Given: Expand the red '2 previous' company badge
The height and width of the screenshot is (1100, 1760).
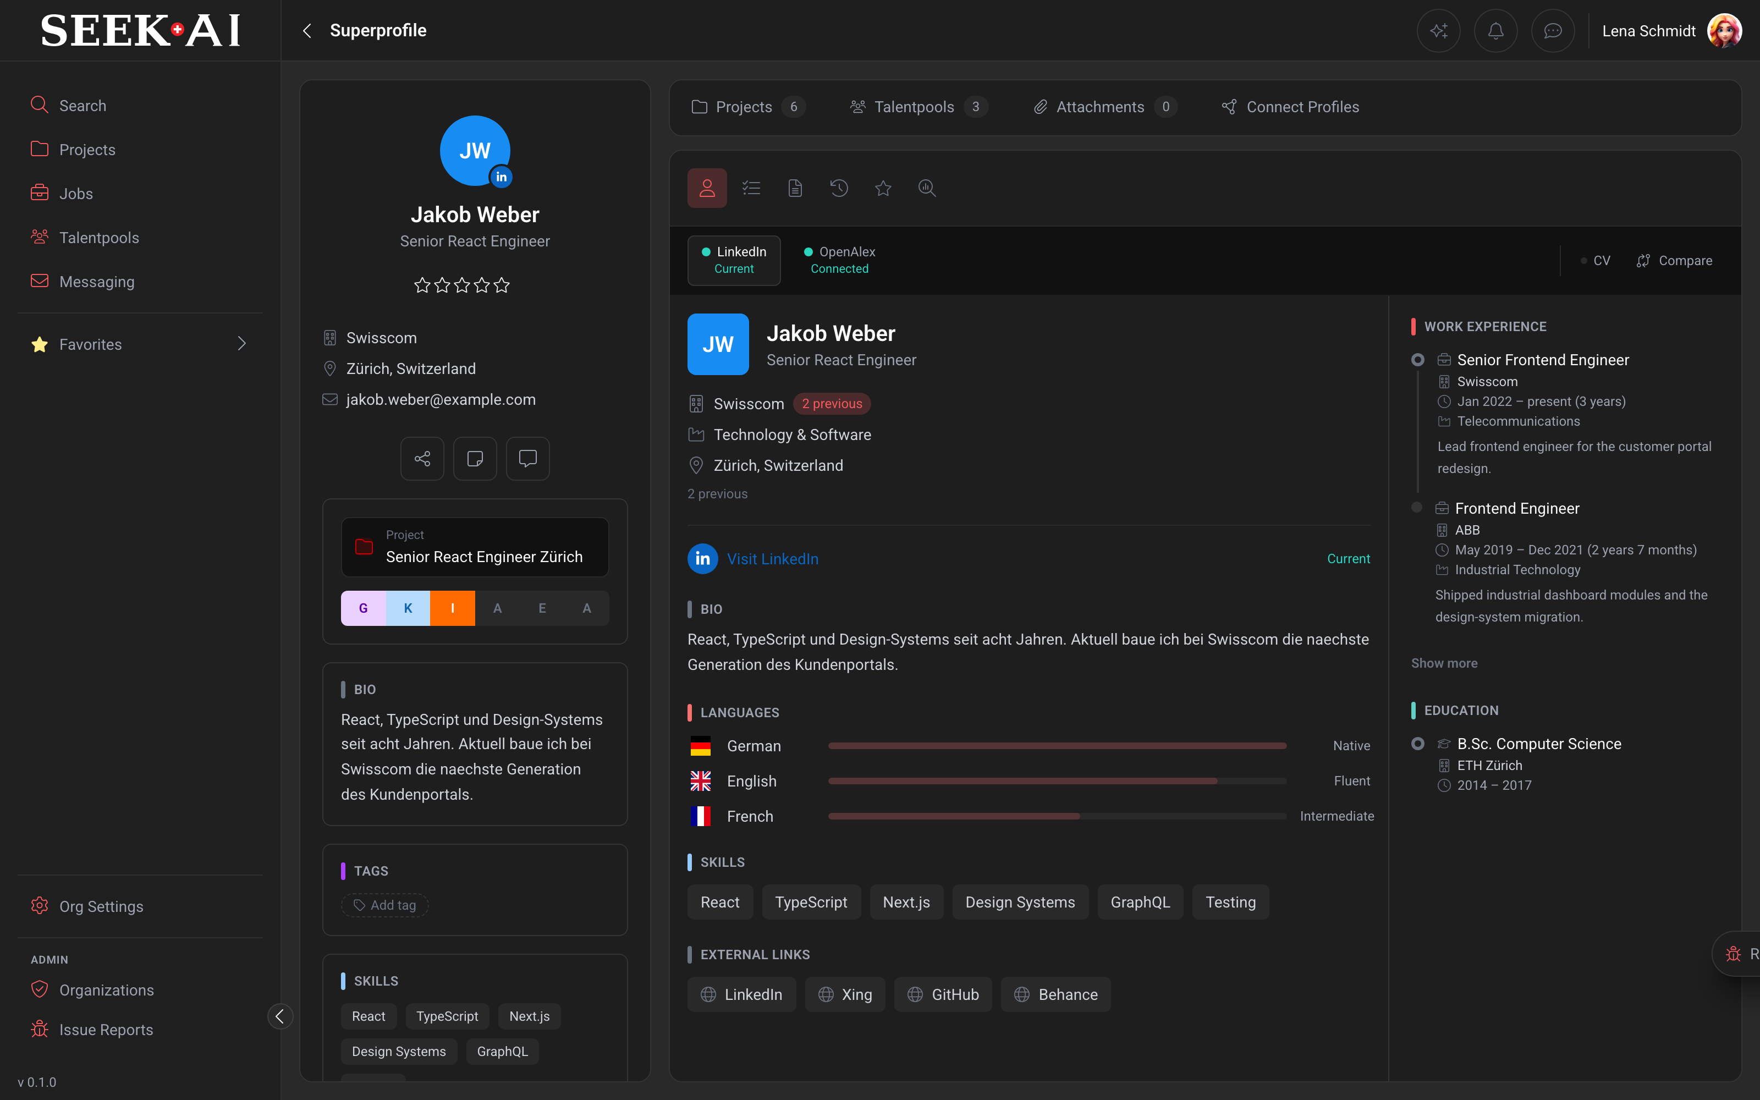Looking at the screenshot, I should tap(832, 404).
